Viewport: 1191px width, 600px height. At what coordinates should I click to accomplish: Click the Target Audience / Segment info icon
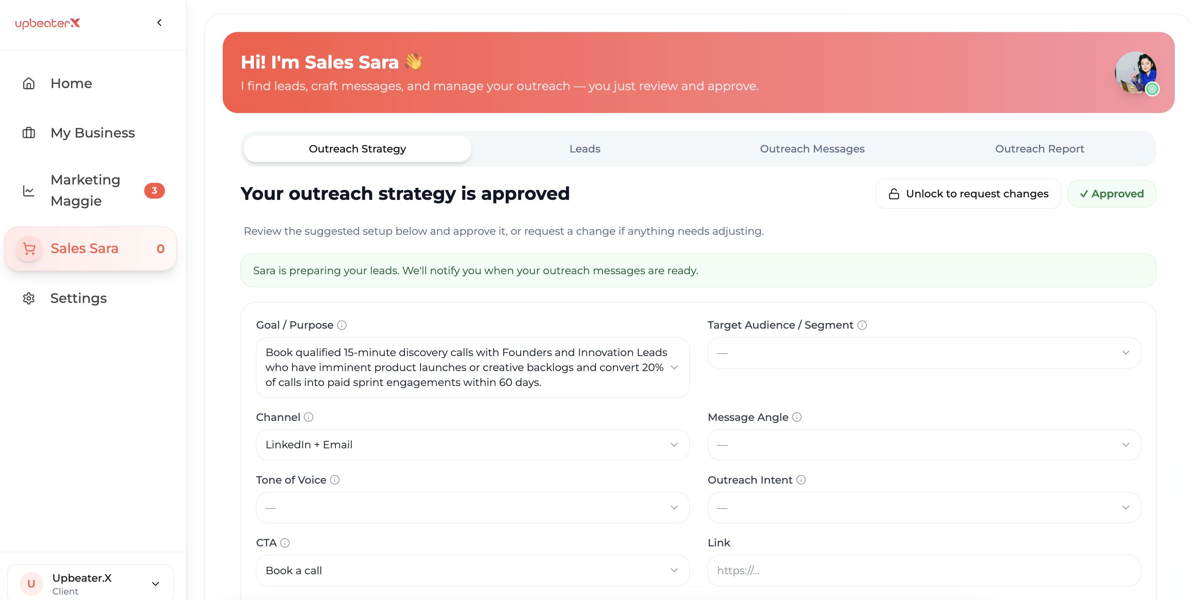(x=862, y=325)
